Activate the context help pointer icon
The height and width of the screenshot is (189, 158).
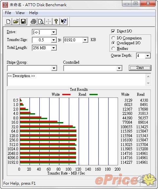pos(64,22)
